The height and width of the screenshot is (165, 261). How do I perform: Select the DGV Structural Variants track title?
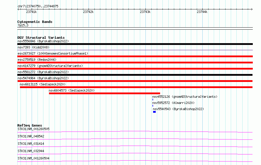(41, 38)
